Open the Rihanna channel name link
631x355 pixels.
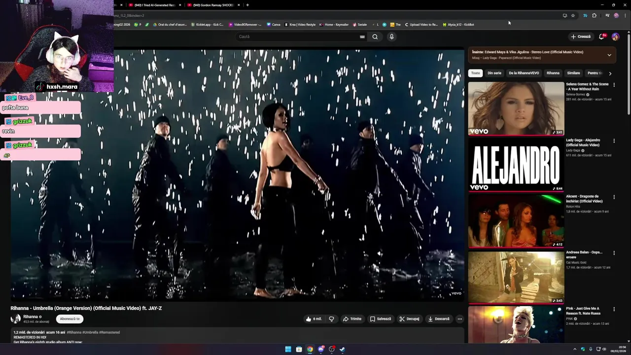[31, 317]
